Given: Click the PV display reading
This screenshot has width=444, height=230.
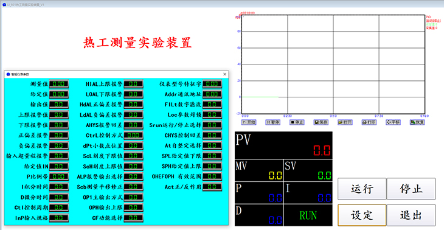Looking at the screenshot, I should (x=322, y=150).
